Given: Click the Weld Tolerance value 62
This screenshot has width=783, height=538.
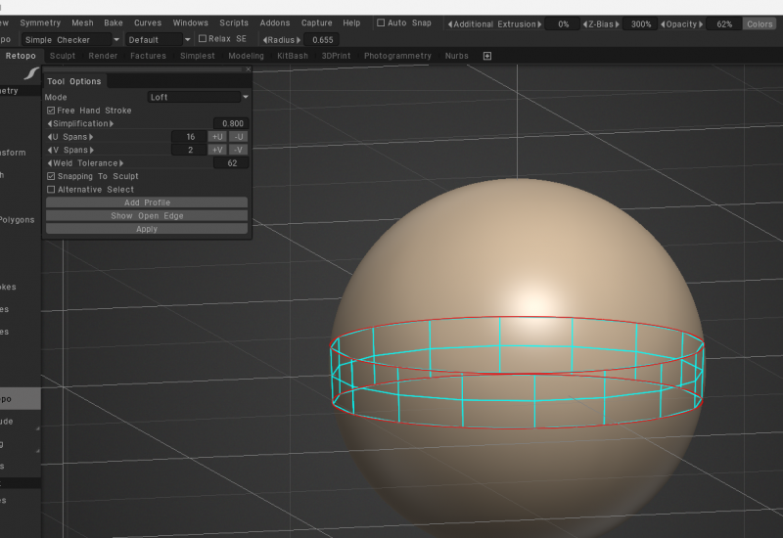Looking at the screenshot, I should pyautogui.click(x=232, y=162).
